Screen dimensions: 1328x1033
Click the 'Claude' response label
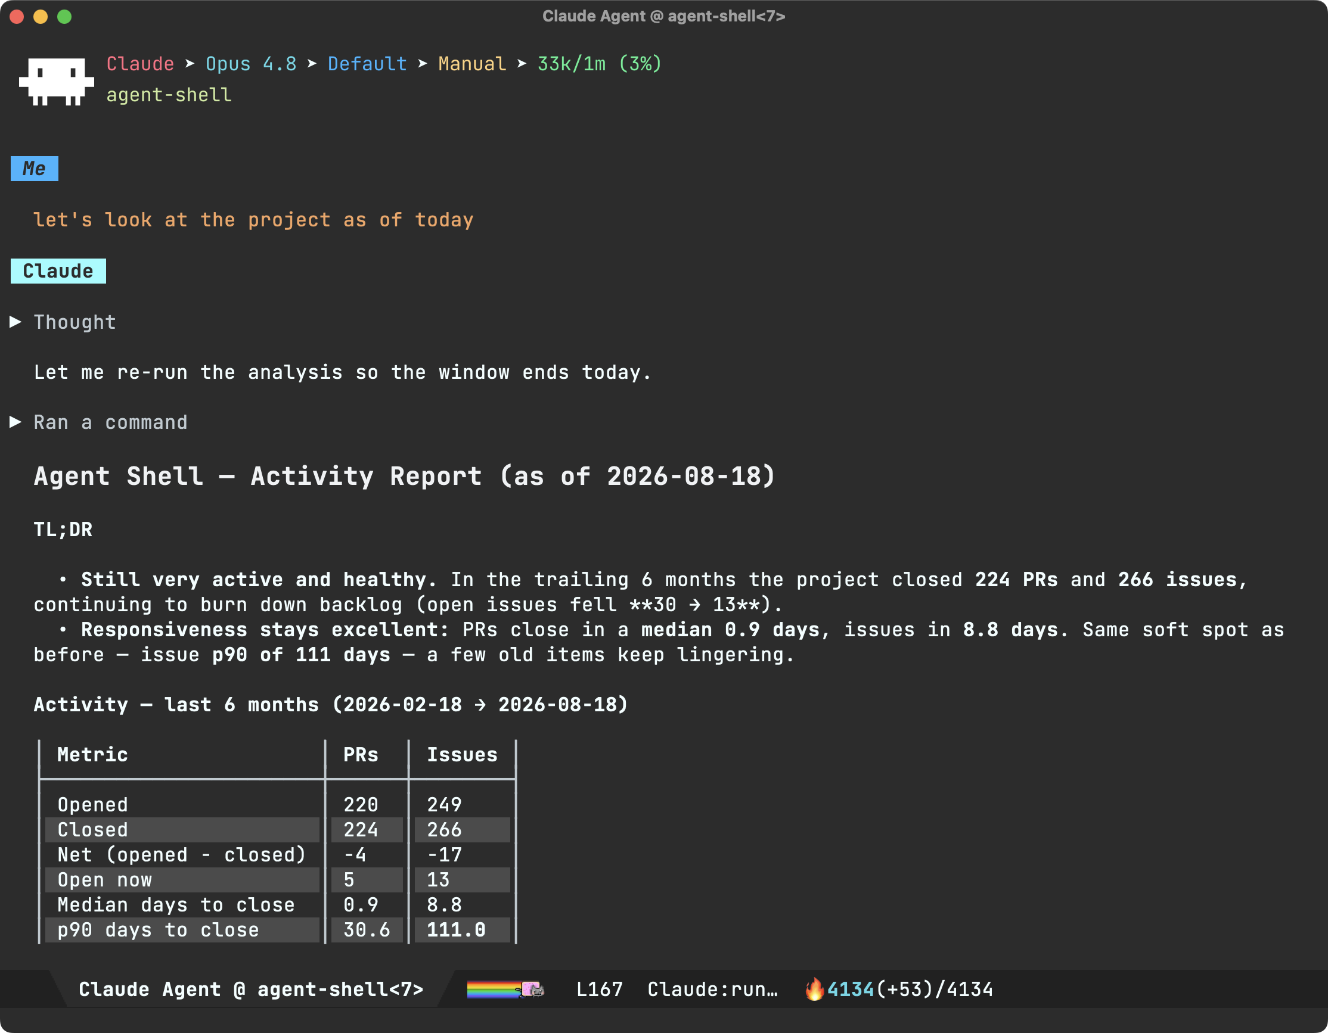[x=58, y=271]
